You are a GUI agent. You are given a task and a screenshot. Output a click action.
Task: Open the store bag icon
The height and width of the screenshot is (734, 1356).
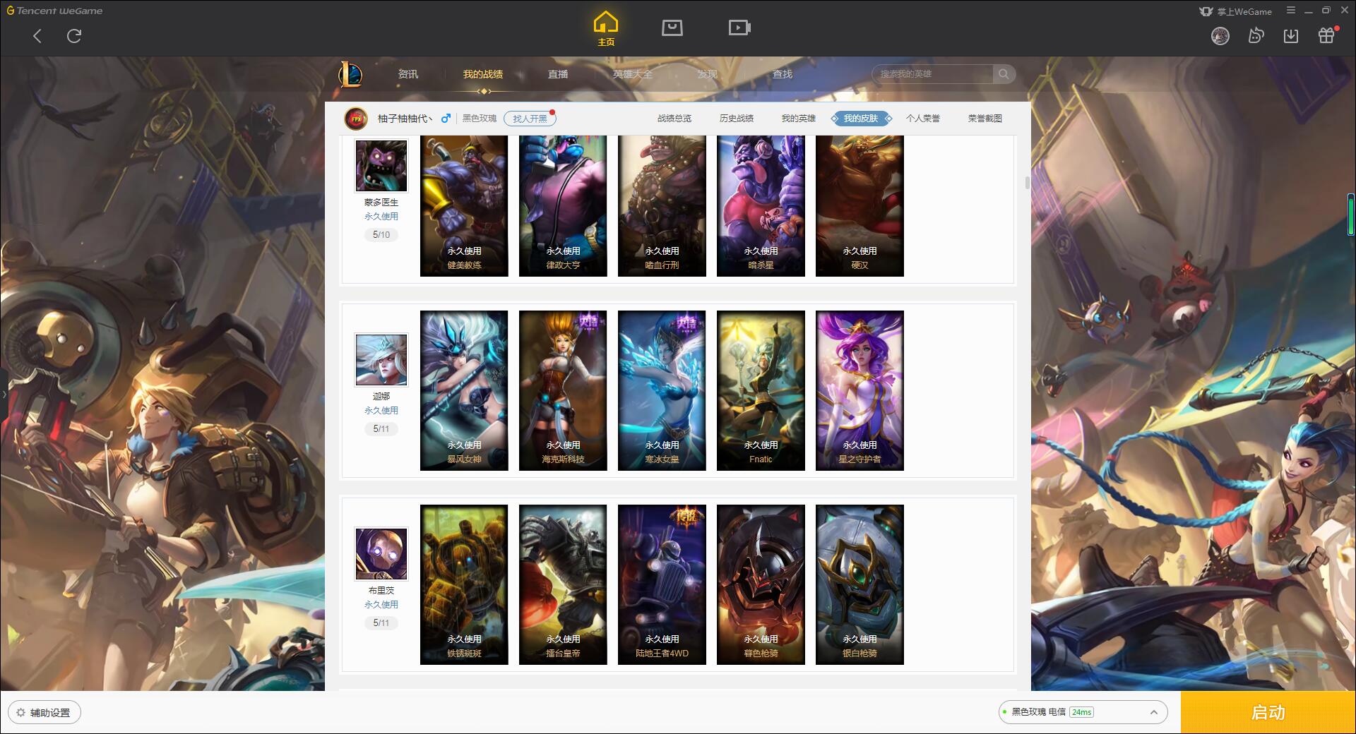pyautogui.click(x=672, y=28)
